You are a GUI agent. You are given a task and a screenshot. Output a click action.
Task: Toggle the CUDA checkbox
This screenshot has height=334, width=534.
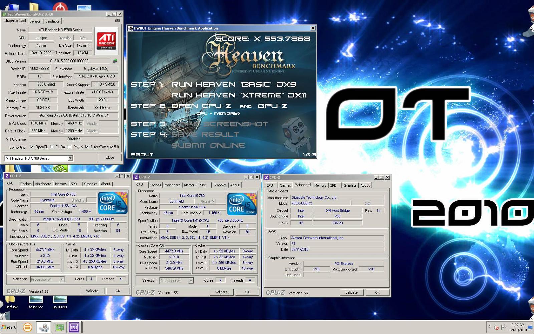[x=52, y=147]
